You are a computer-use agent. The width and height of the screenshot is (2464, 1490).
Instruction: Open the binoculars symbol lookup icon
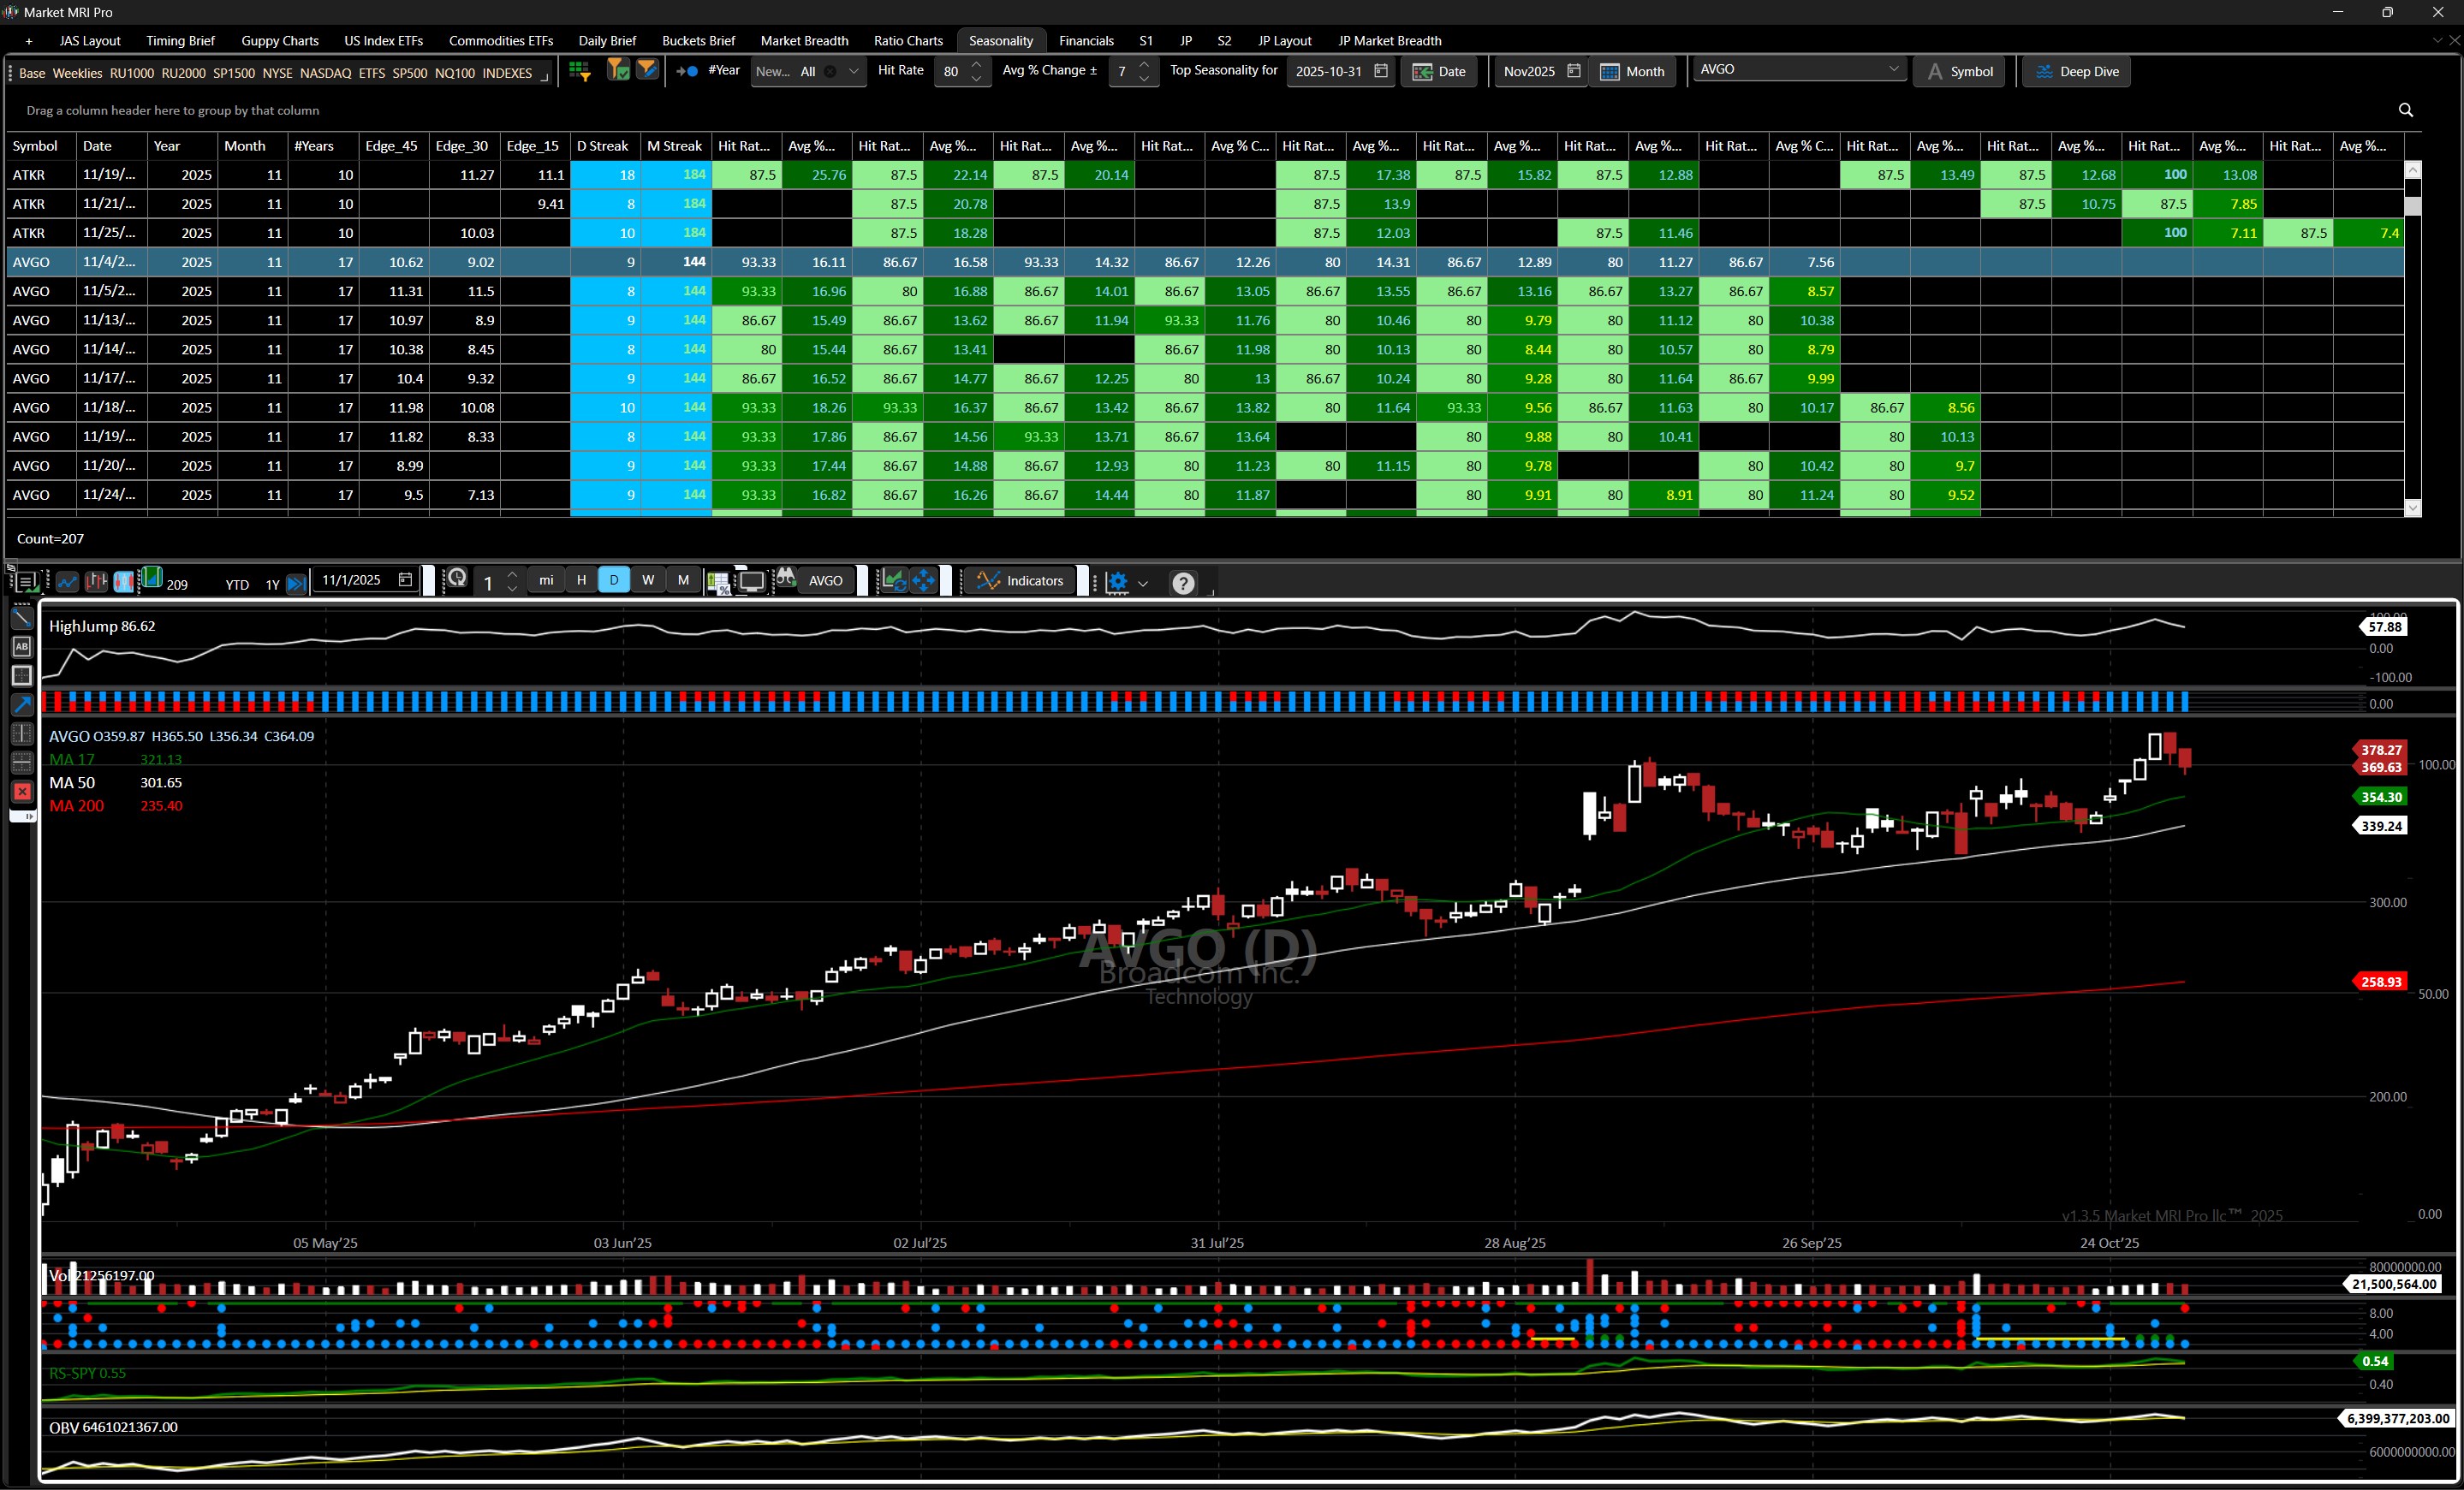[x=786, y=579]
